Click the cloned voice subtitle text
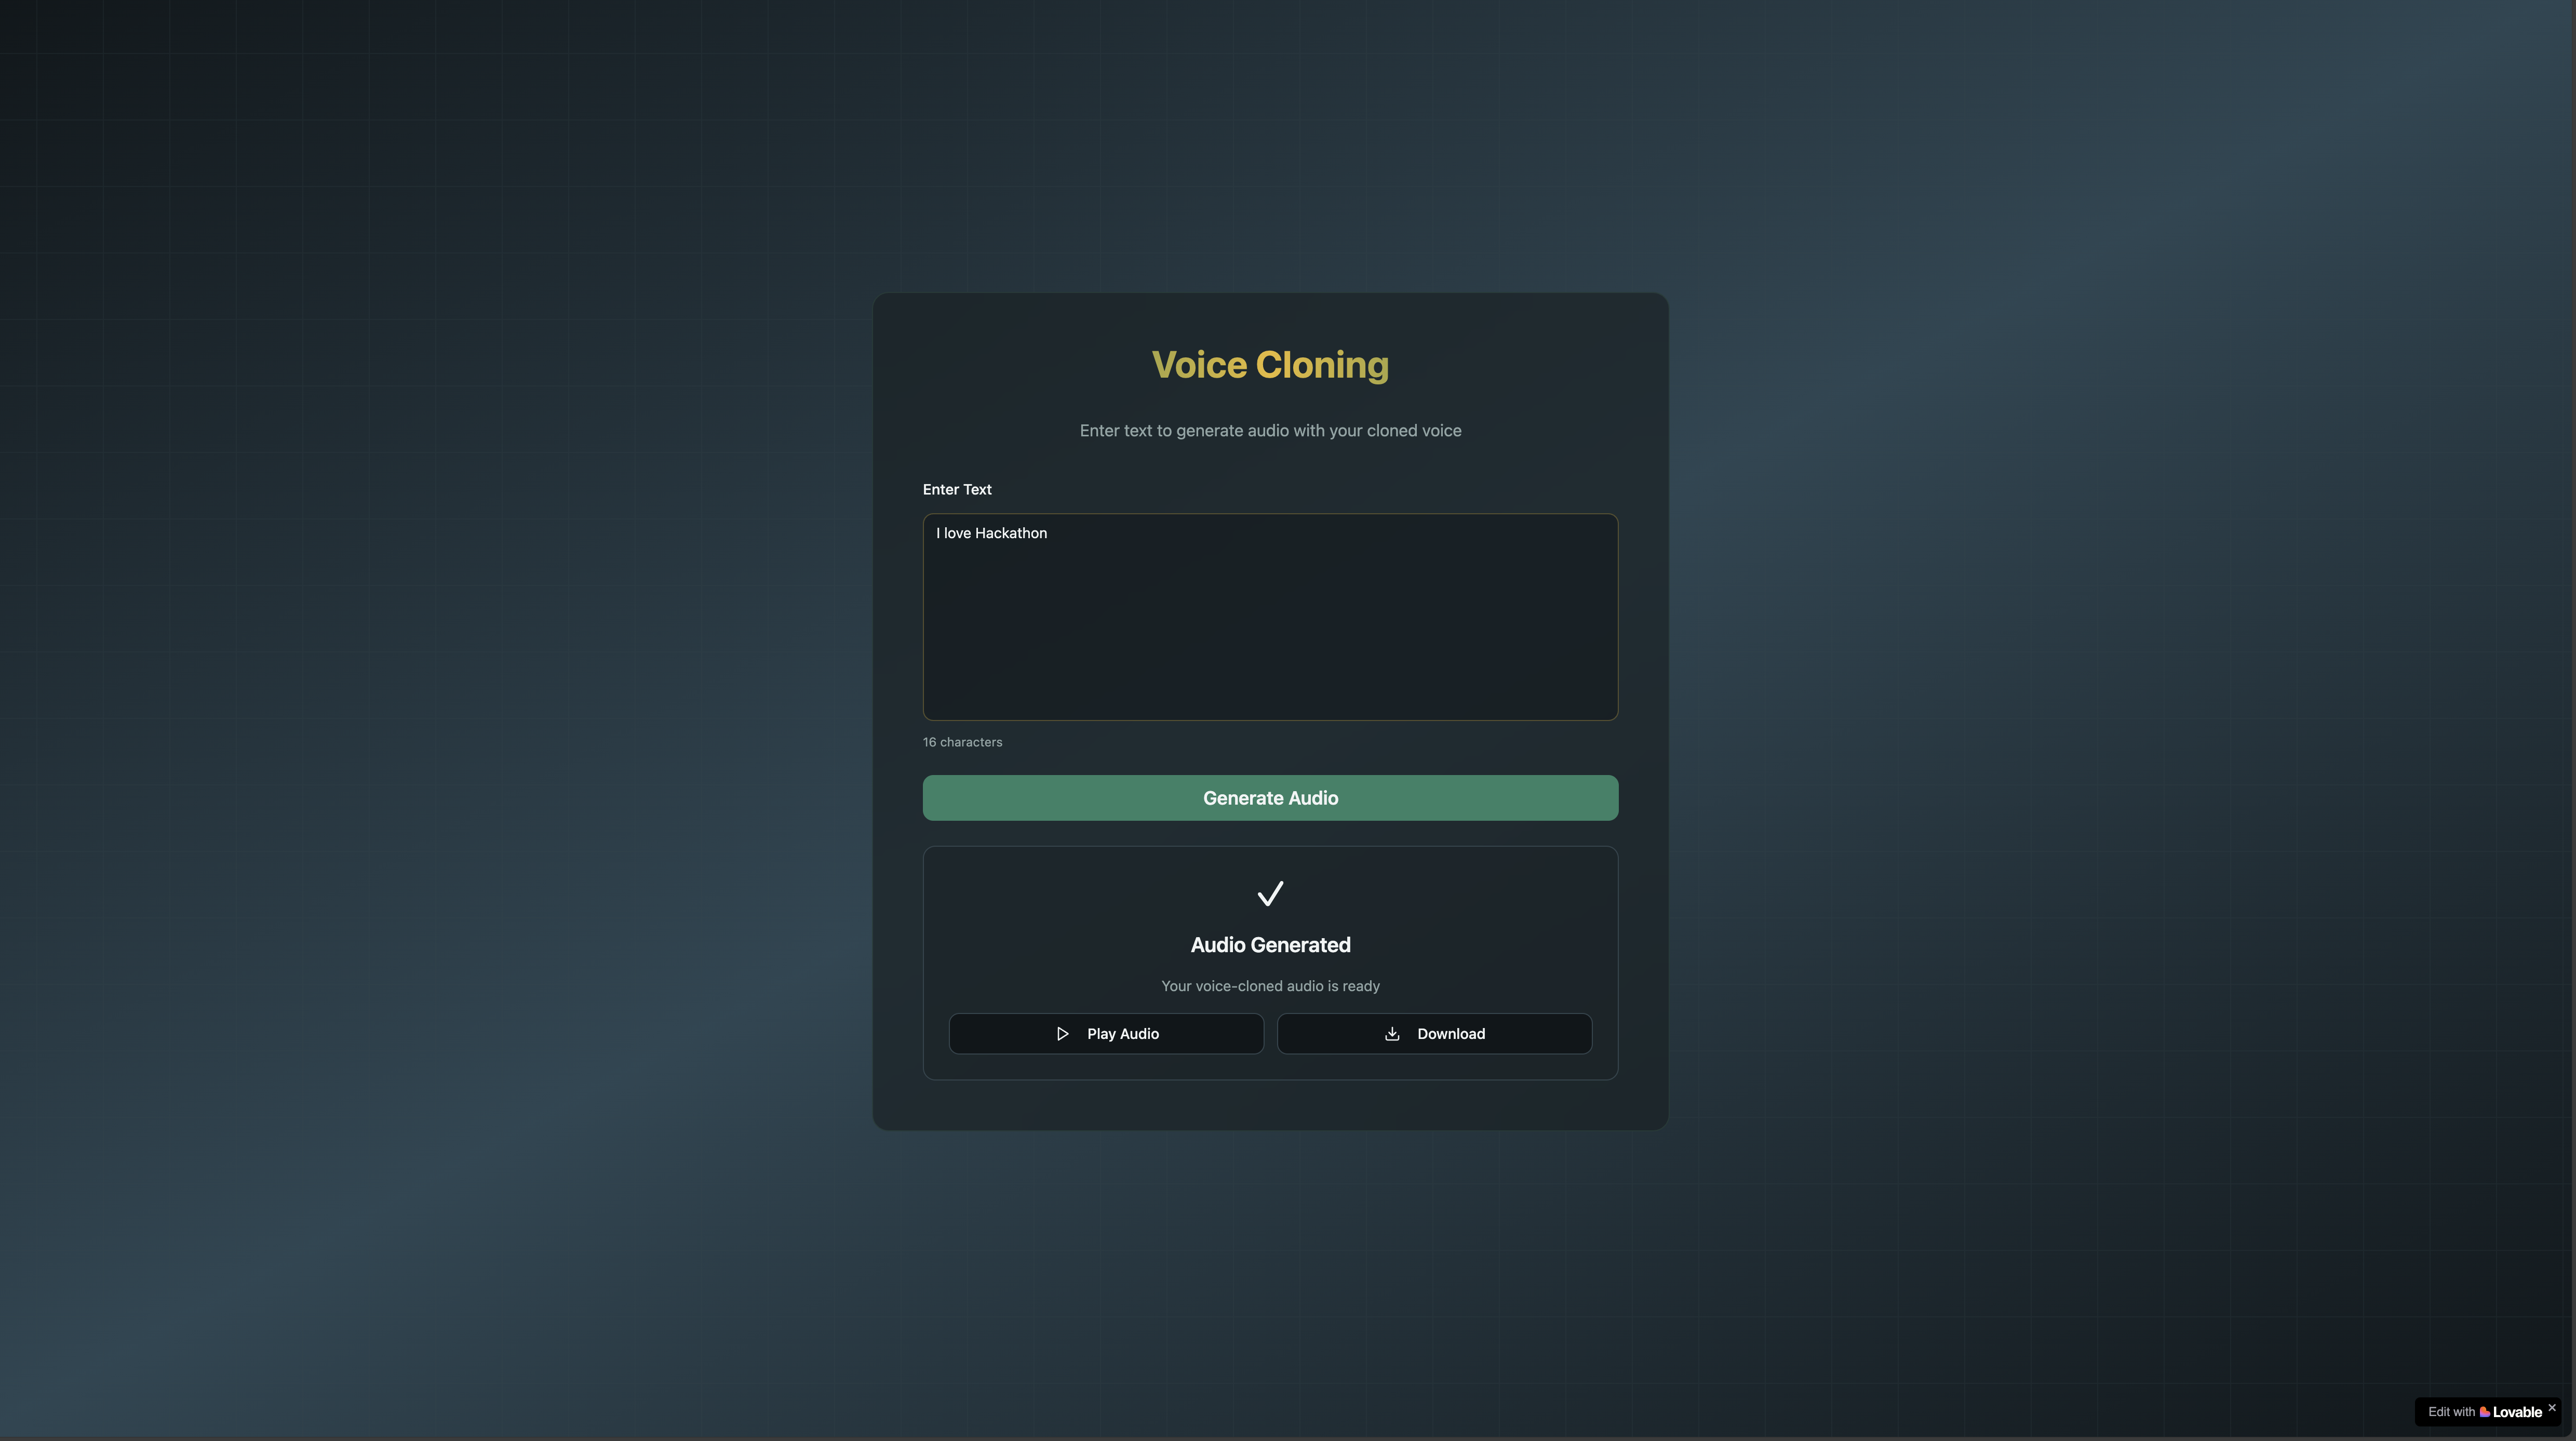This screenshot has width=2576, height=1441. click(x=1270, y=431)
